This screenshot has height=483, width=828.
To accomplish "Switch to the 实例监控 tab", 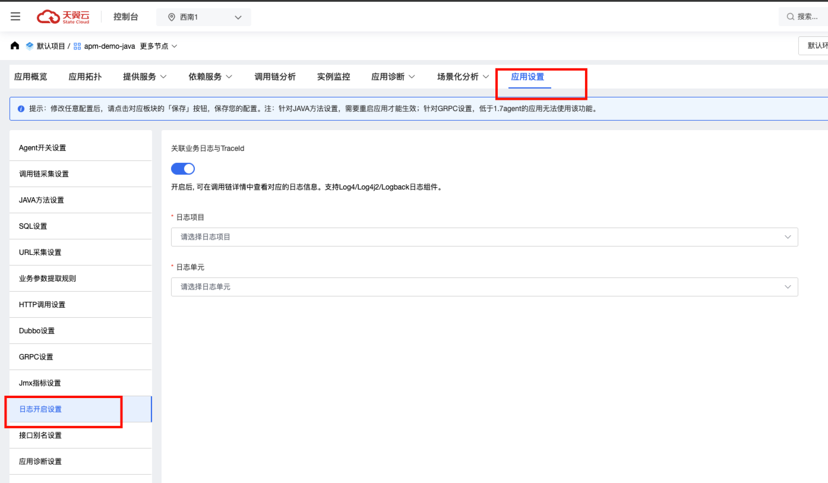I will [334, 77].
